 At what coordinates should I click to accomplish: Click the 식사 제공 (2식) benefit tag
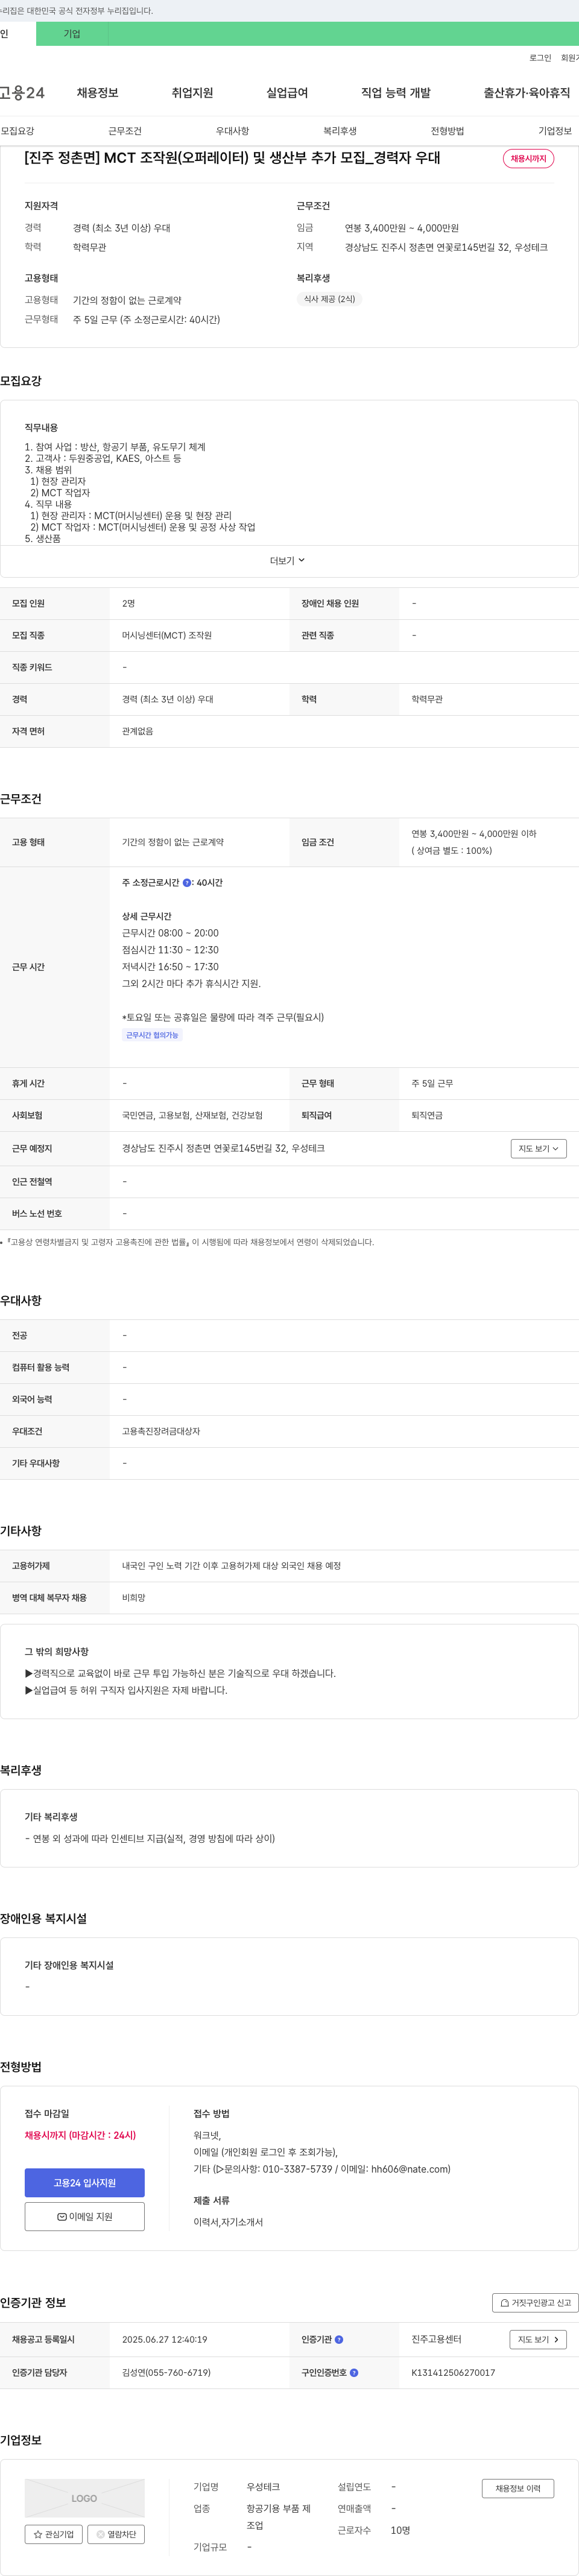(x=329, y=299)
